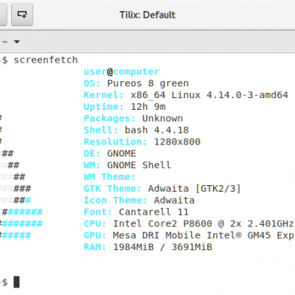Screen dimensions: 295x295
Task: Click the 'user@computer' text
Action: coord(122,72)
